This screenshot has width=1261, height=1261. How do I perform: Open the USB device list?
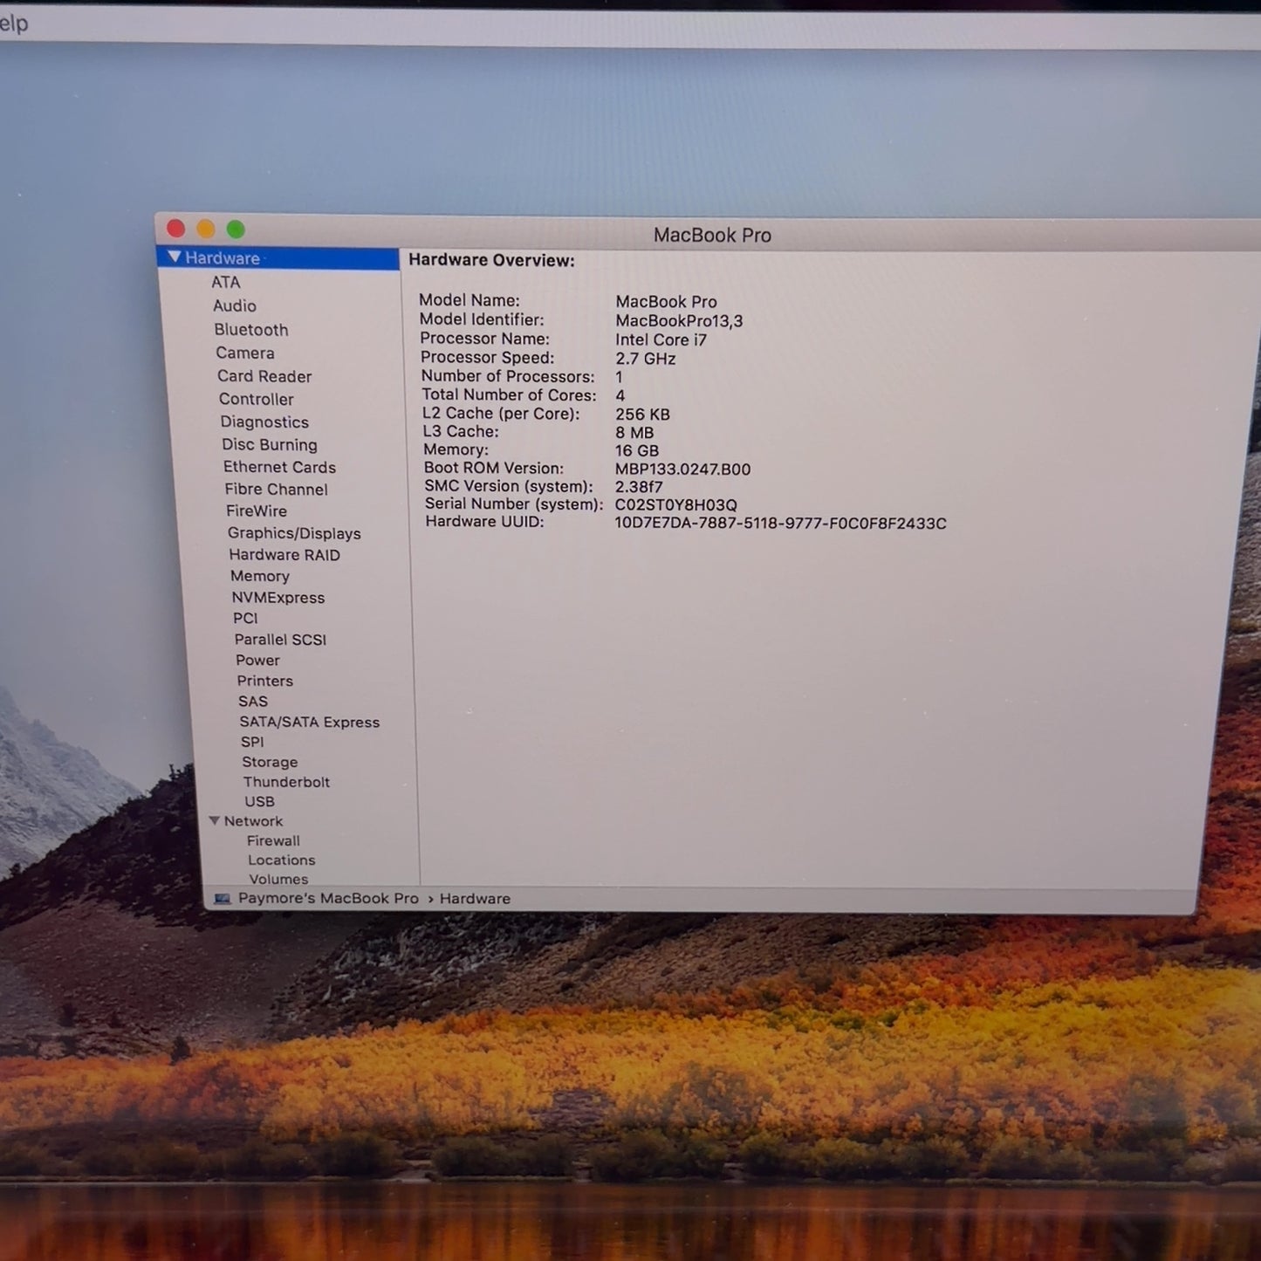pos(259,801)
